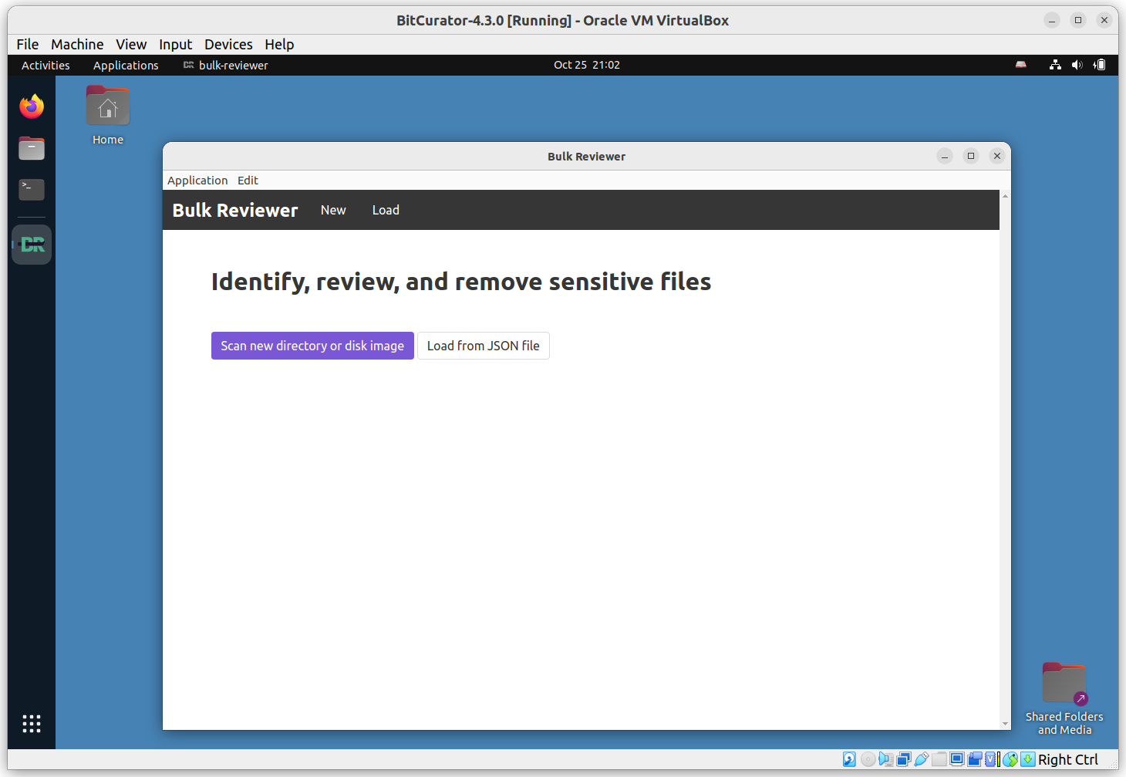
Task: Click VirtualBox display status icon
Action: [957, 759]
